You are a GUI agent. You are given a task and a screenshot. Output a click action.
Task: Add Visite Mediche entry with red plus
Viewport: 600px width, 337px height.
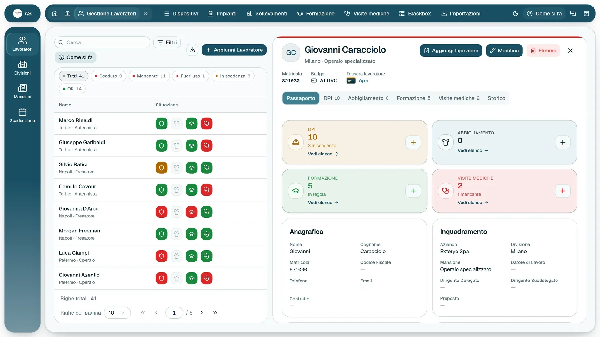(563, 191)
